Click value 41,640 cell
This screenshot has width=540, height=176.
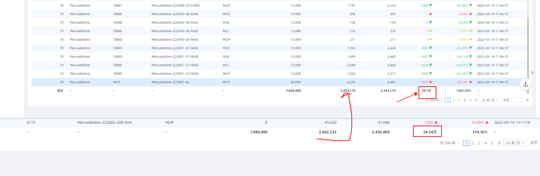click(383, 122)
